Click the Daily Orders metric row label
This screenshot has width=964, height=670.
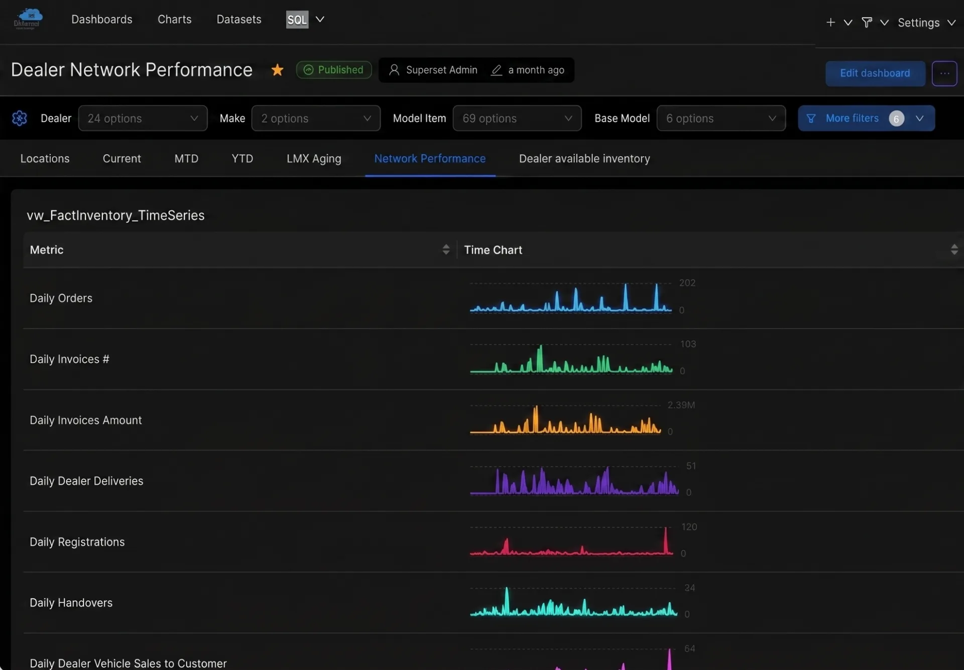61,298
